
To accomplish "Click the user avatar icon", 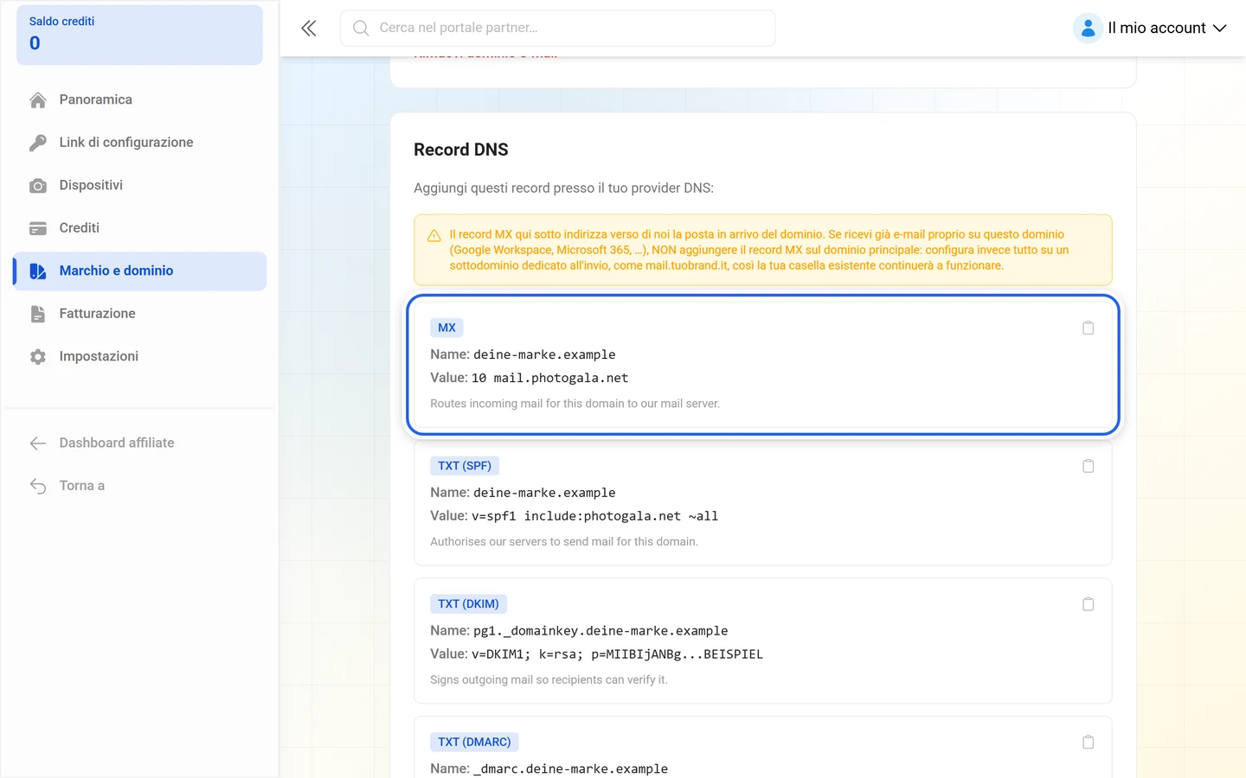I will pos(1088,28).
